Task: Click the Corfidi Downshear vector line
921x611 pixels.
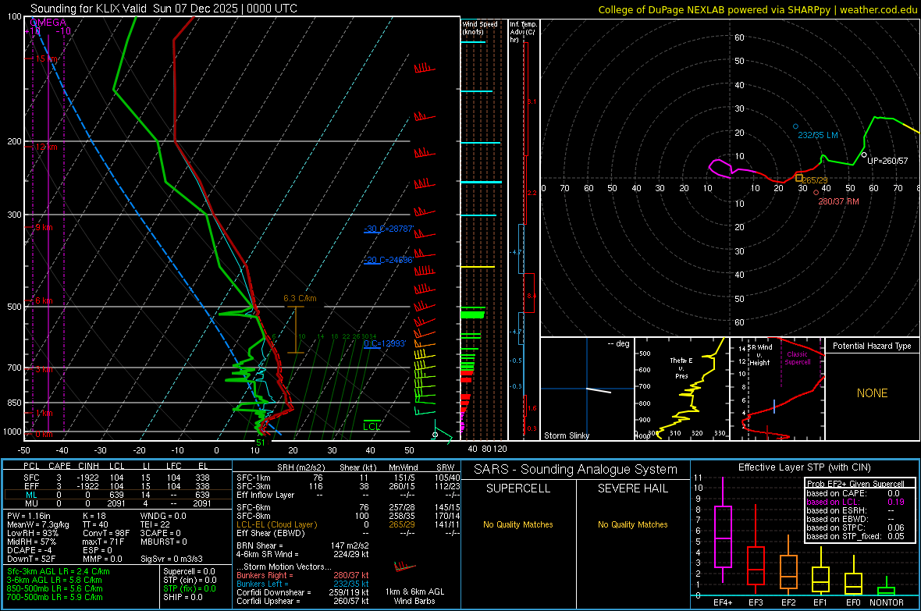Action: coord(303,592)
